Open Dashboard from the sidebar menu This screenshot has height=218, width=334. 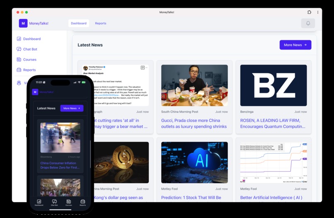[x=32, y=39]
